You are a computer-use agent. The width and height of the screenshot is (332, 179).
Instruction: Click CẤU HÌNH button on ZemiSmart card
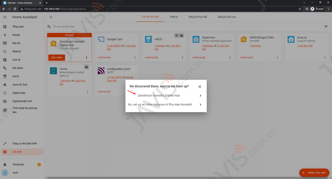[x=56, y=57]
